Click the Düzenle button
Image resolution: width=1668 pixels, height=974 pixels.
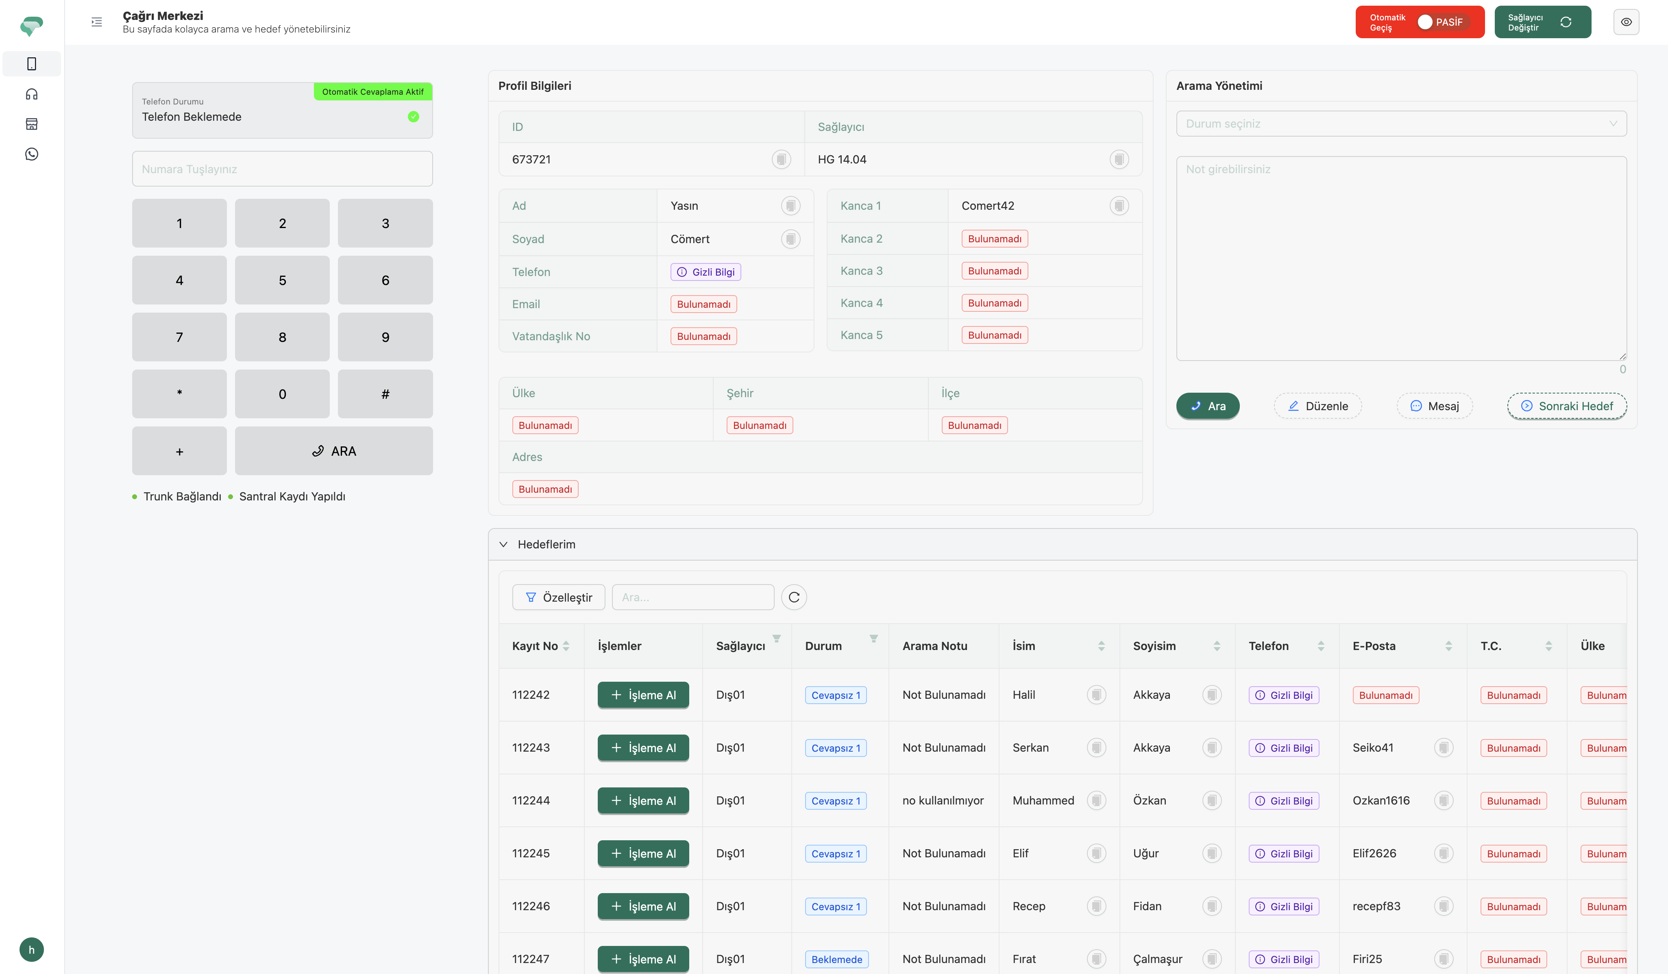click(1317, 406)
